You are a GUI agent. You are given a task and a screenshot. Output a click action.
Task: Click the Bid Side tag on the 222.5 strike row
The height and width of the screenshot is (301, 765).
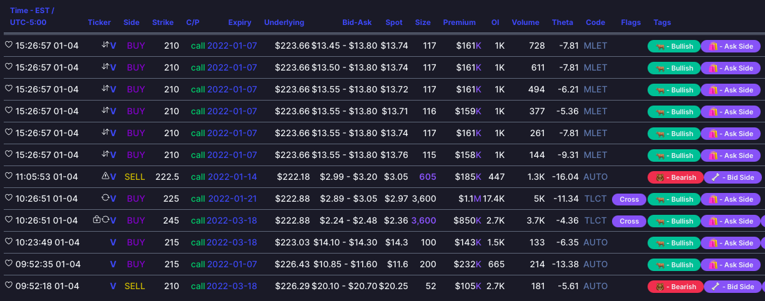coord(733,177)
